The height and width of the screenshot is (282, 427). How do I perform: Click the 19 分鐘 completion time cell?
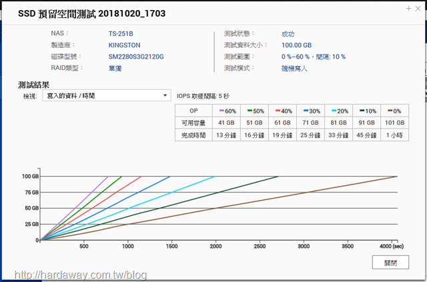283,135
